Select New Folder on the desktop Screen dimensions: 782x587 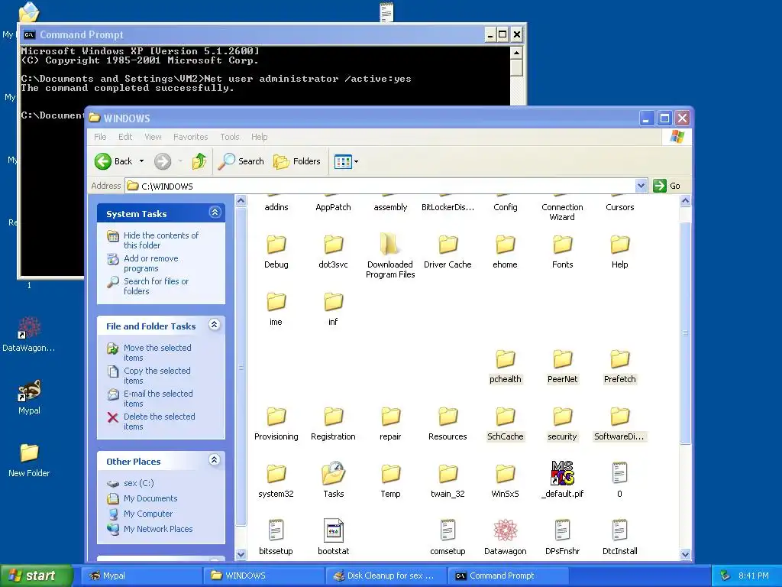[x=29, y=460]
